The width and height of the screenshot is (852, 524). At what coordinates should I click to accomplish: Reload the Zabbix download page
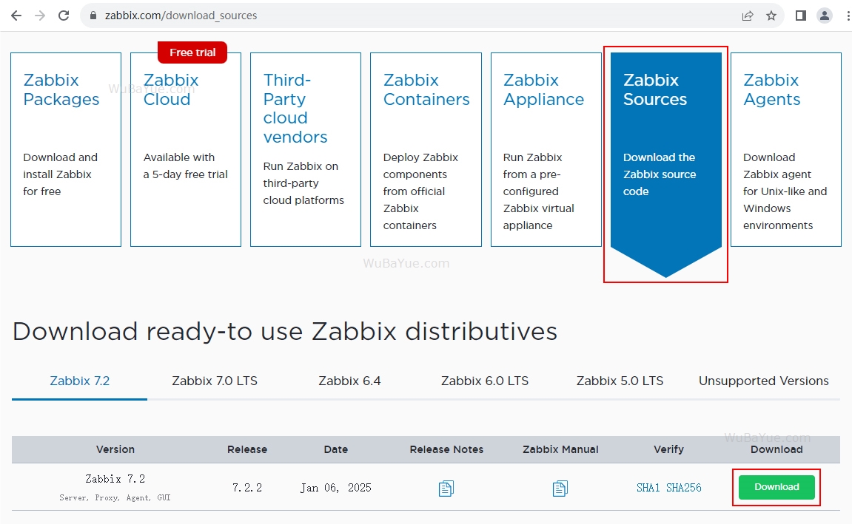[x=64, y=16]
